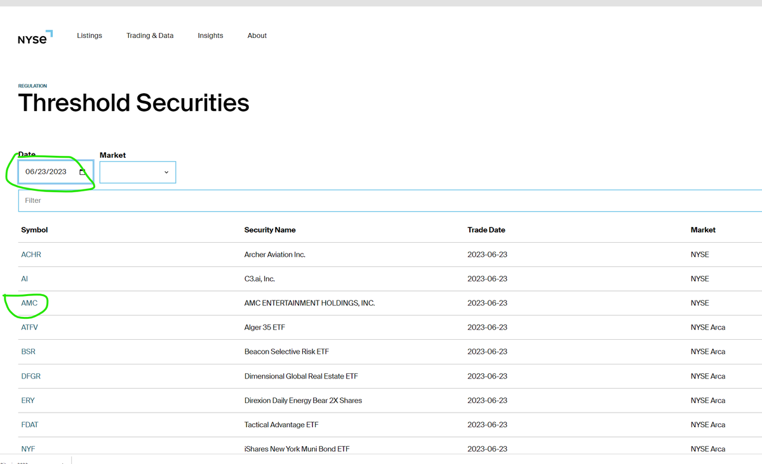Click ACHR row trade date 2023-06-23
Screen dimensions: 762x464
(487, 254)
